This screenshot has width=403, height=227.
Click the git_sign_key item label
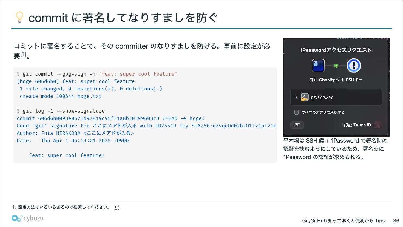pos(322,97)
